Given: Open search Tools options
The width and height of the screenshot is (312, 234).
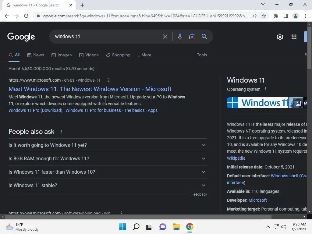Looking at the screenshot, I should pos(202,55).
